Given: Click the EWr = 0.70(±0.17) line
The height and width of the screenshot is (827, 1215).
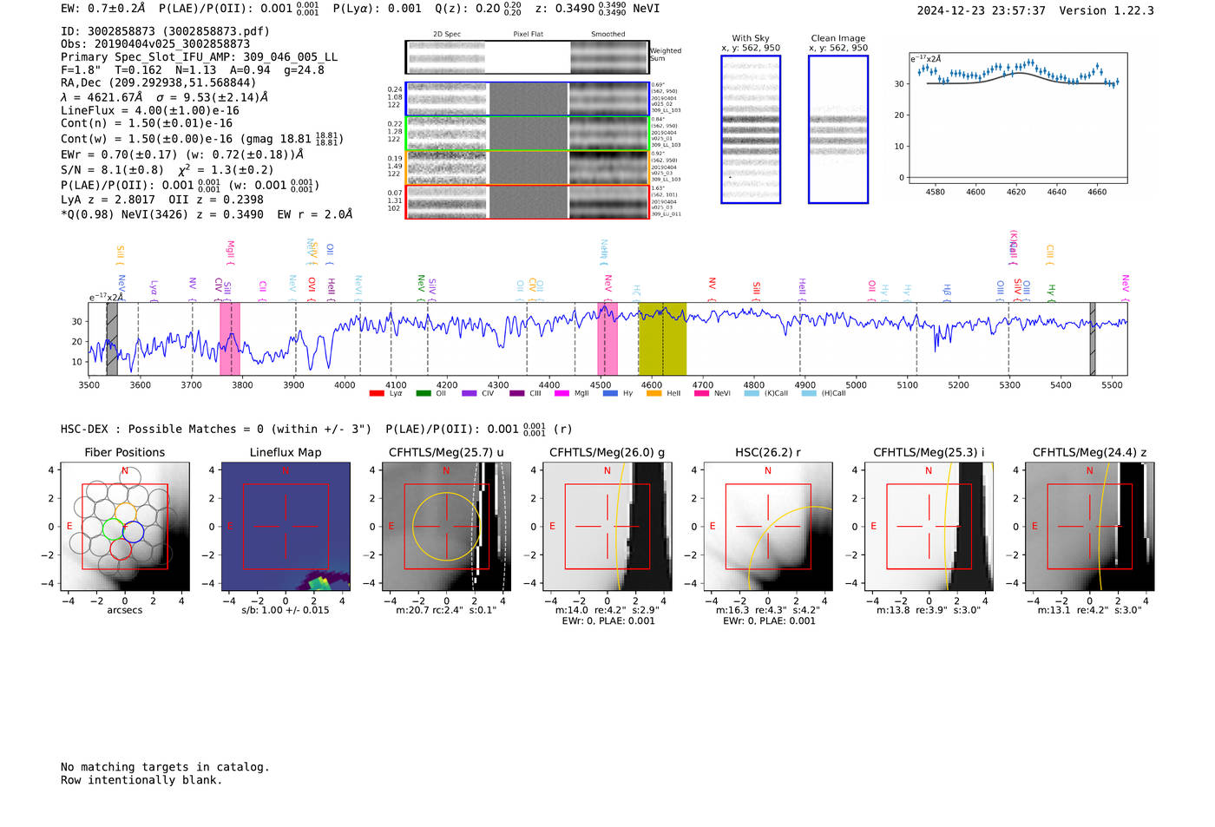Looking at the screenshot, I should [x=182, y=154].
